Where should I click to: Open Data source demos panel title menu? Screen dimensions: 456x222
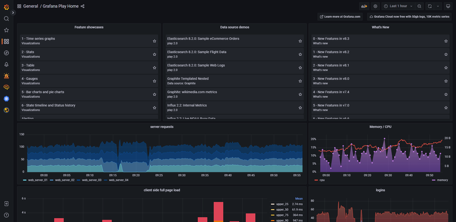pyautogui.click(x=234, y=27)
